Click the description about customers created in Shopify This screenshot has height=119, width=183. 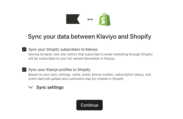(x=90, y=77)
